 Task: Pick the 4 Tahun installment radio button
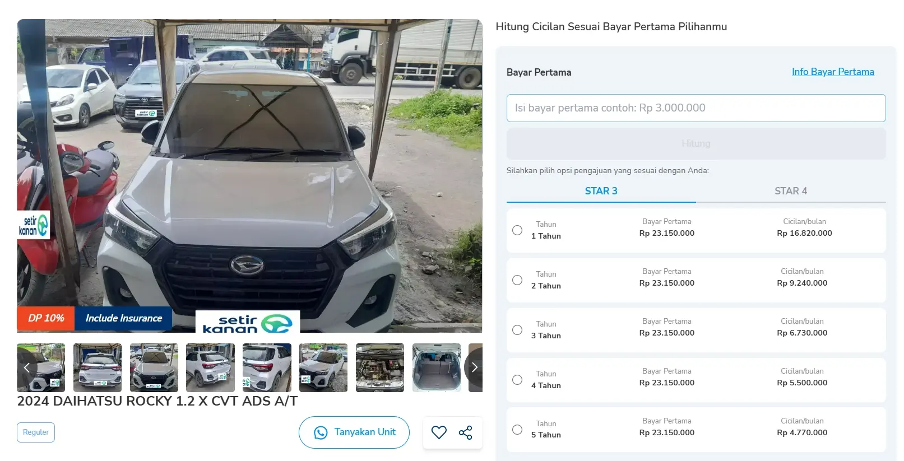(x=517, y=380)
